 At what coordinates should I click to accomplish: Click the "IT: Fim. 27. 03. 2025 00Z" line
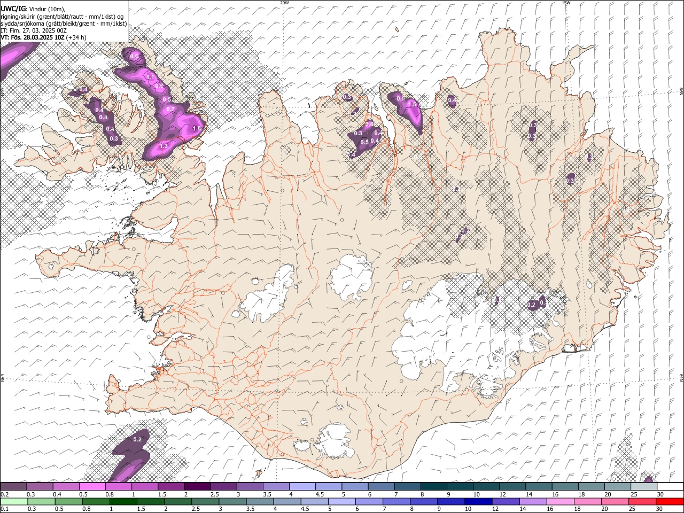(x=34, y=30)
